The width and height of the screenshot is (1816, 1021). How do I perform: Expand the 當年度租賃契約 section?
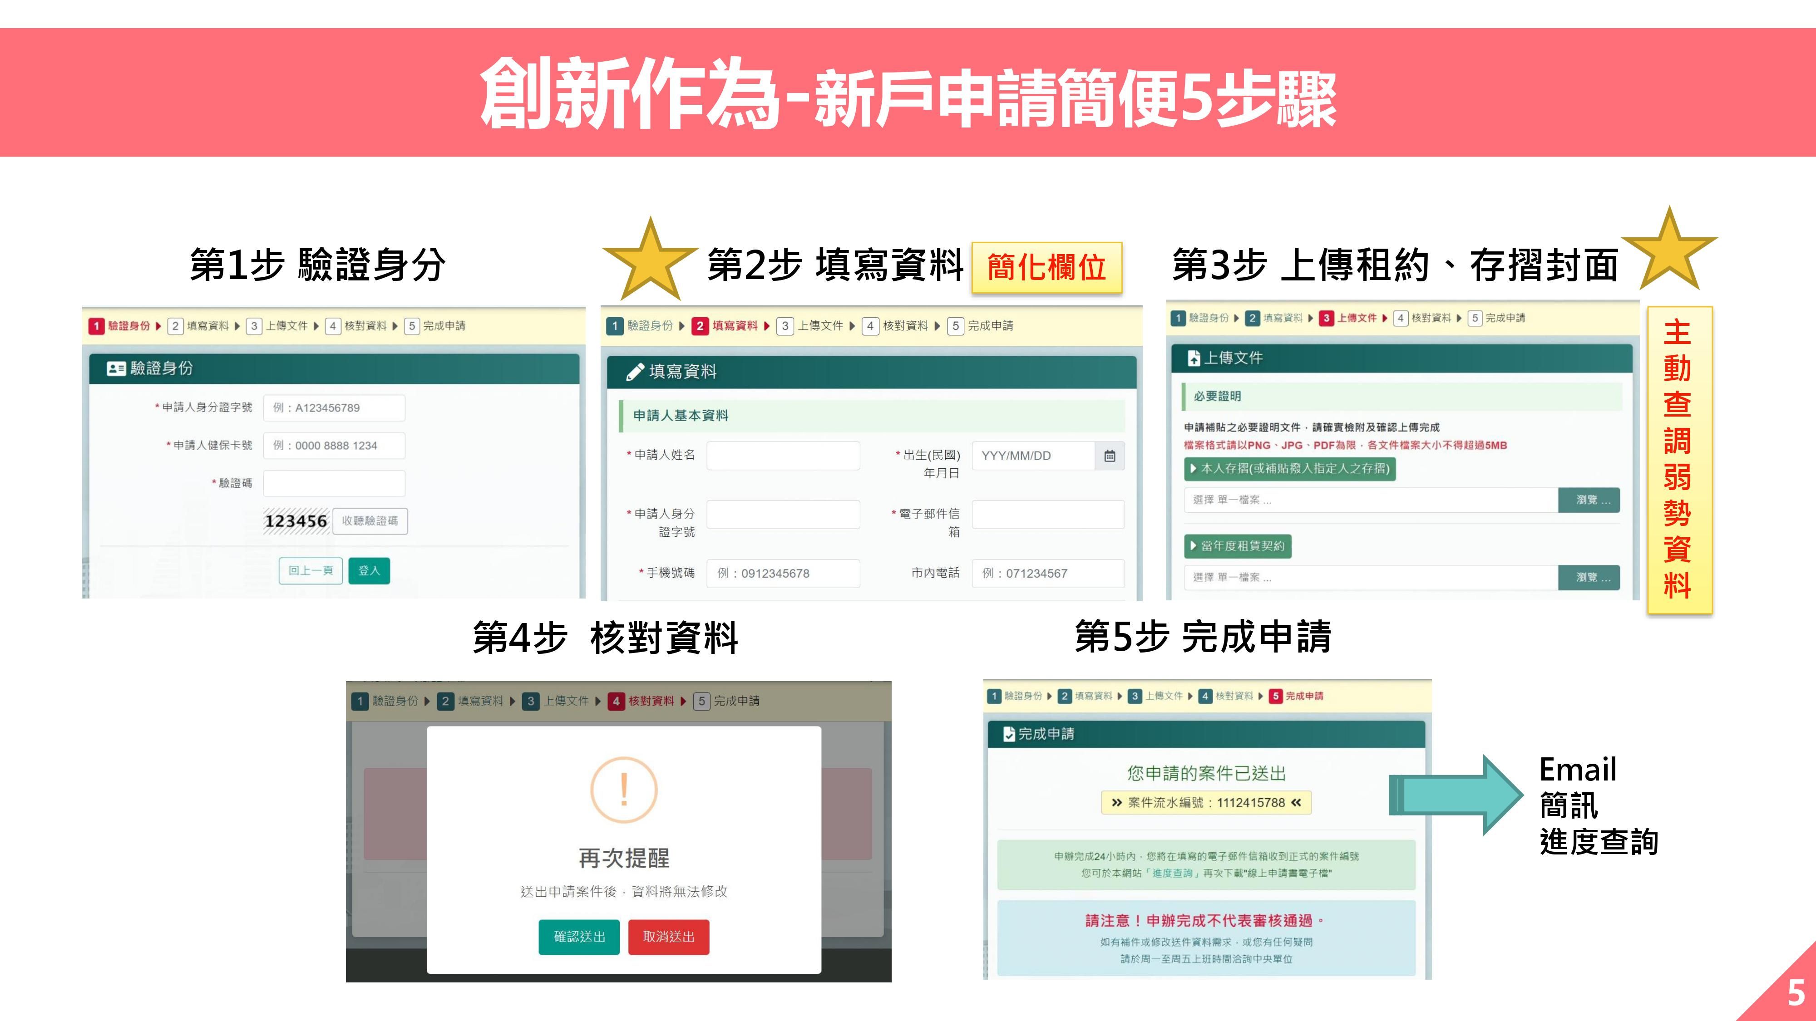pyautogui.click(x=1237, y=546)
